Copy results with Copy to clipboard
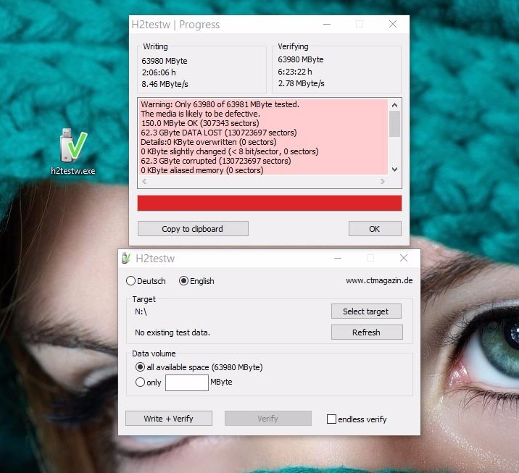 [x=193, y=229]
